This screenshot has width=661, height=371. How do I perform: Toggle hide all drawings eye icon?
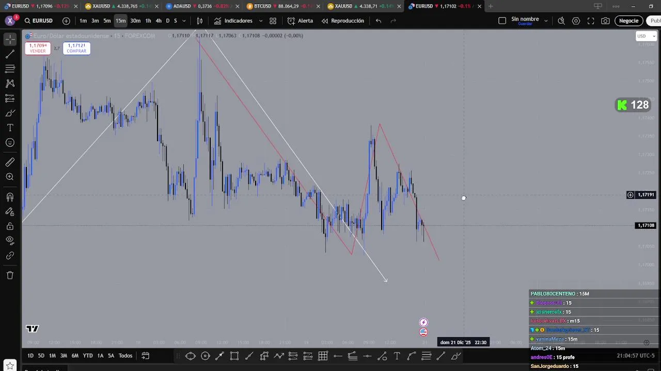tap(10, 240)
